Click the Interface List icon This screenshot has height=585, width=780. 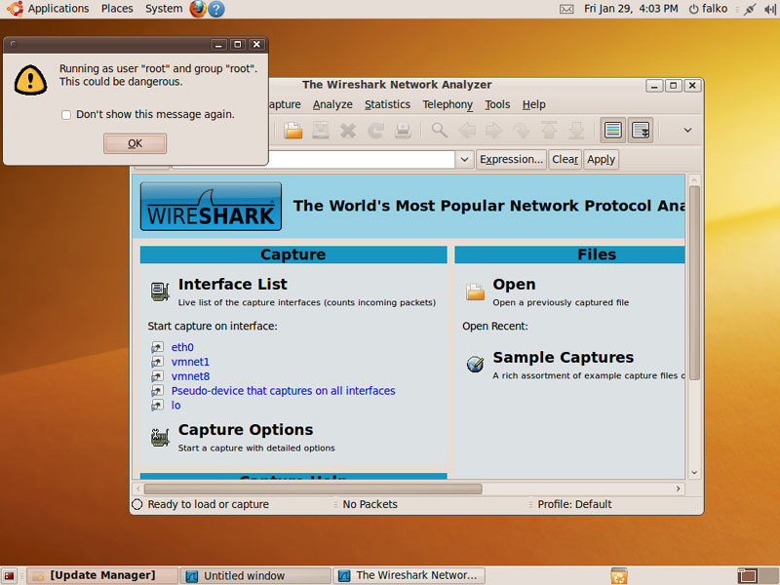(x=160, y=291)
